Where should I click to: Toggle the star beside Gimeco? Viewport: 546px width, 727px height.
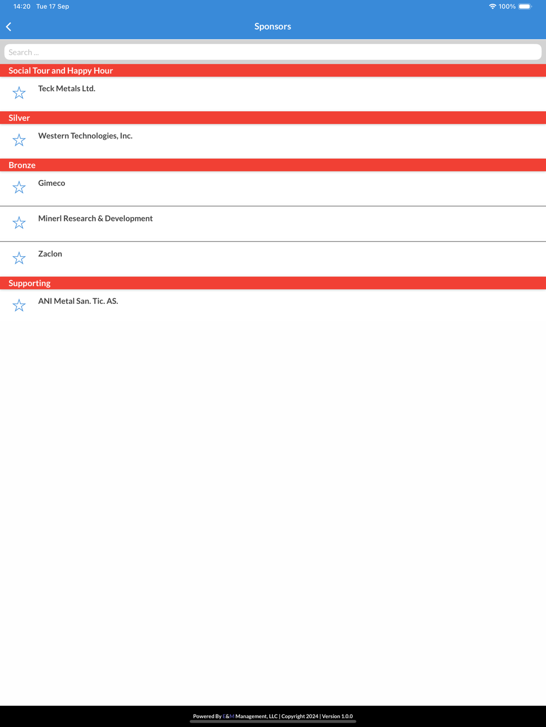click(x=19, y=188)
